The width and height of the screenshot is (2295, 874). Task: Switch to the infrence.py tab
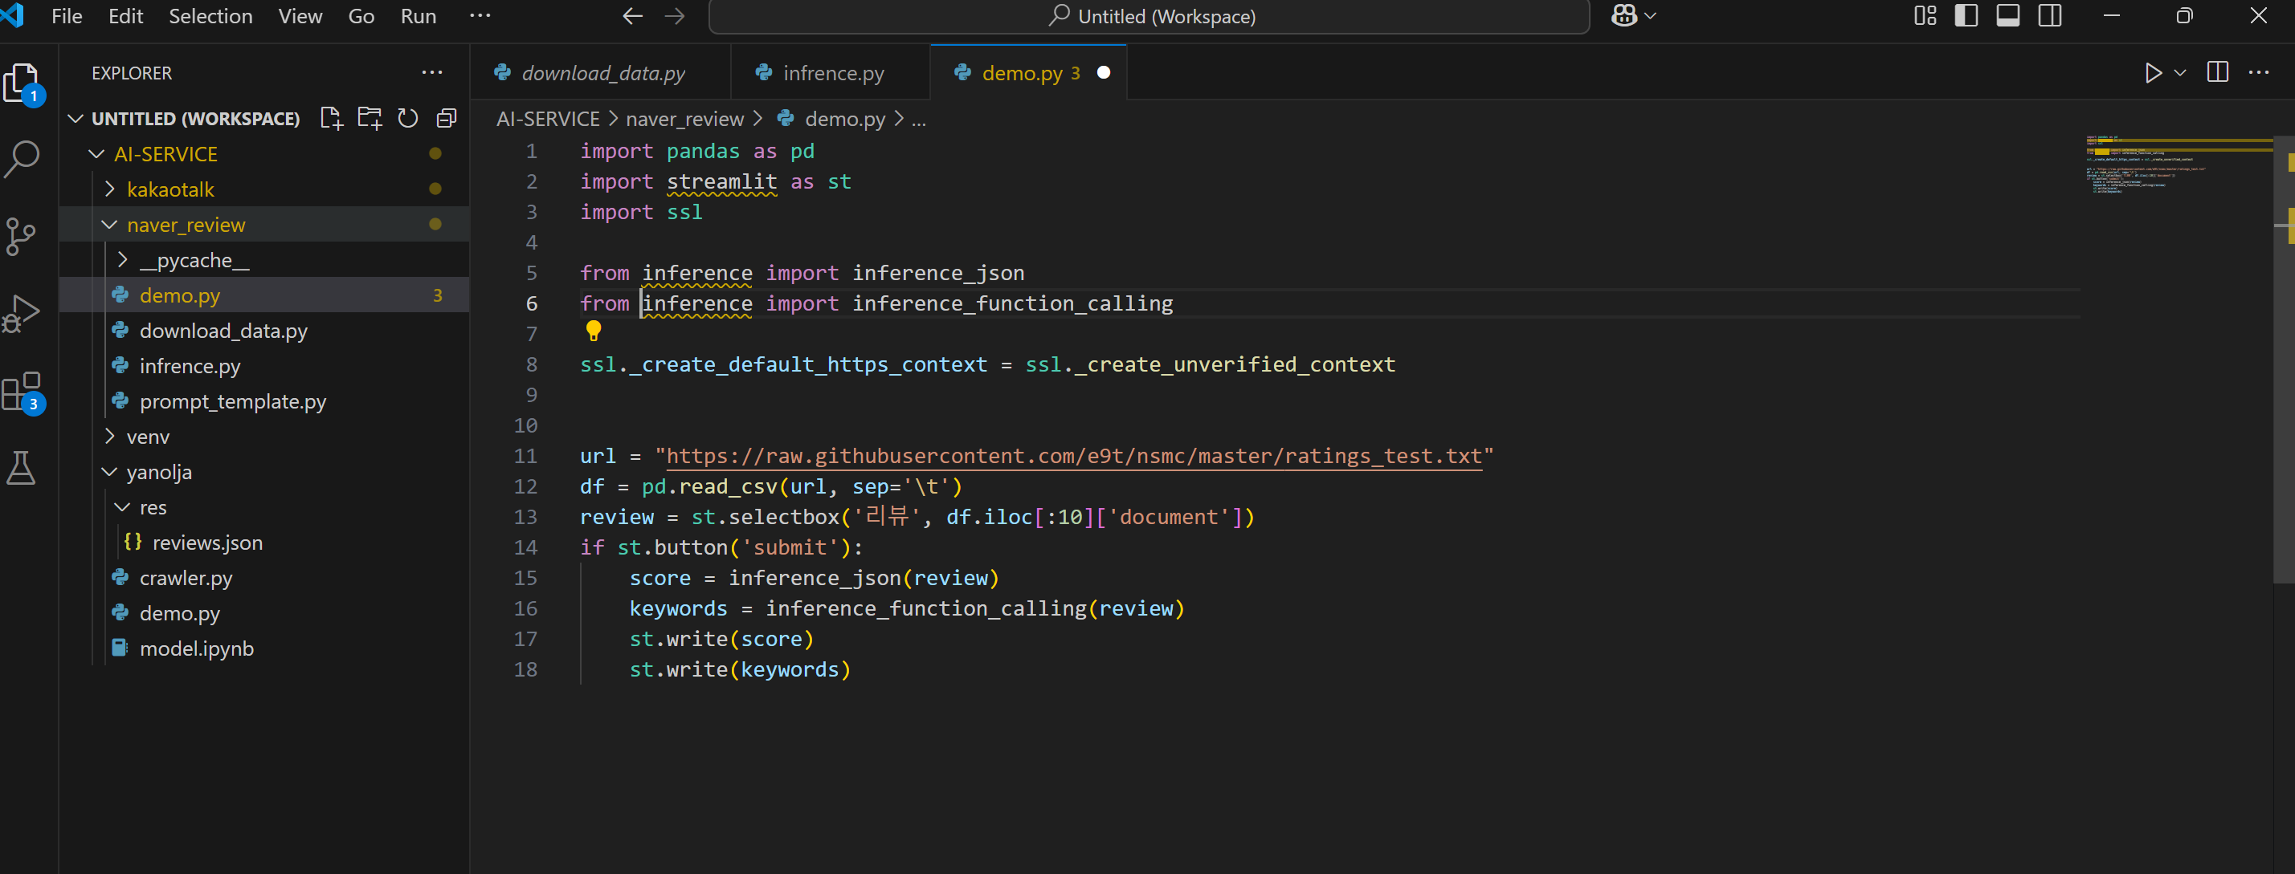[x=832, y=73]
